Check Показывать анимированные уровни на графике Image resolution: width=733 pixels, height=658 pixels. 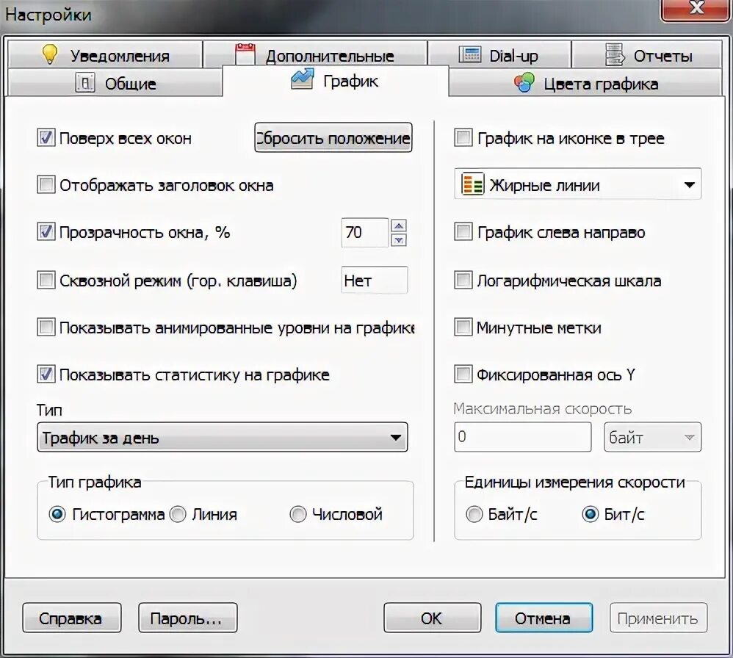[x=46, y=327]
